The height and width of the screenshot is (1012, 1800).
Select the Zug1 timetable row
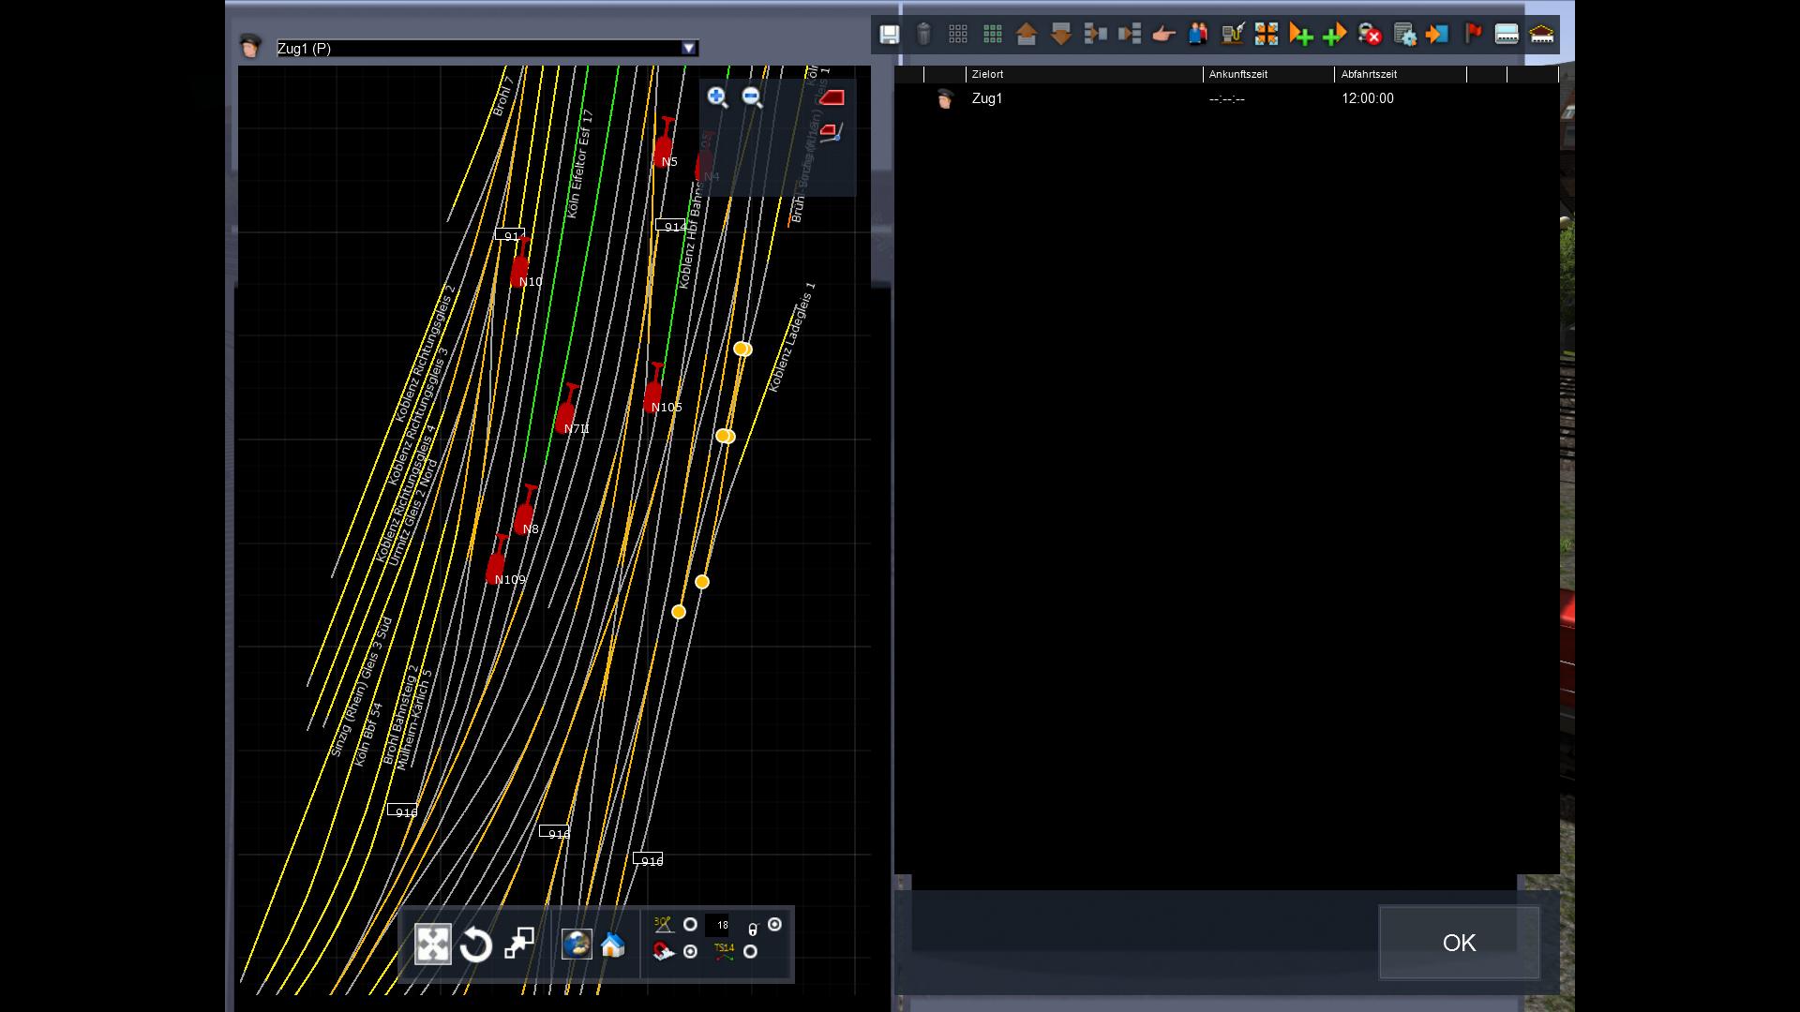[986, 98]
